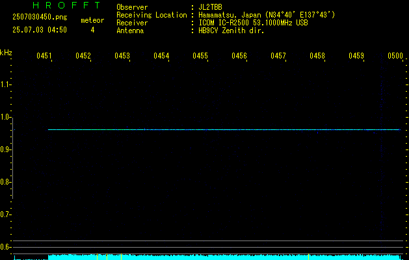Click the 1.0 frequency axis label

click(5, 117)
